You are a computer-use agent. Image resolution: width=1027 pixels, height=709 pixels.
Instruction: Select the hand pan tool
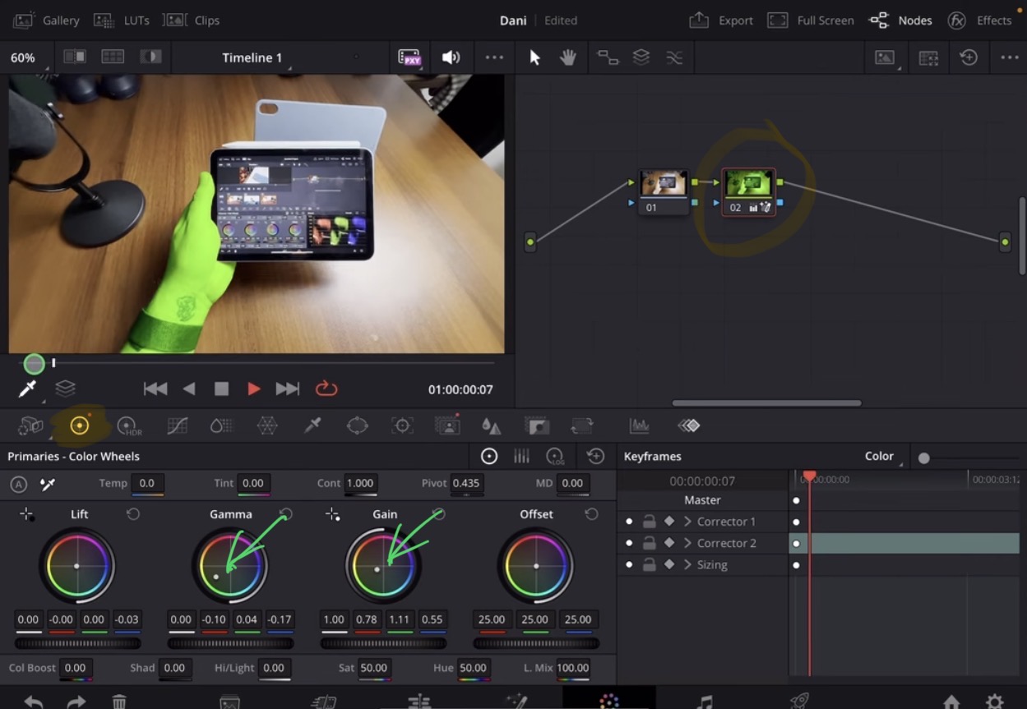[567, 58]
